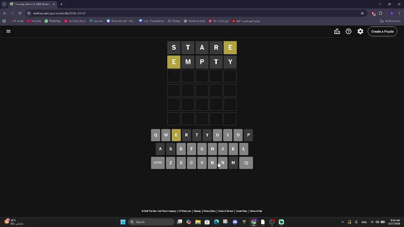Open the kick - Presentation bookmark
Screen dimensions: 404x227
click(x=152, y=21)
